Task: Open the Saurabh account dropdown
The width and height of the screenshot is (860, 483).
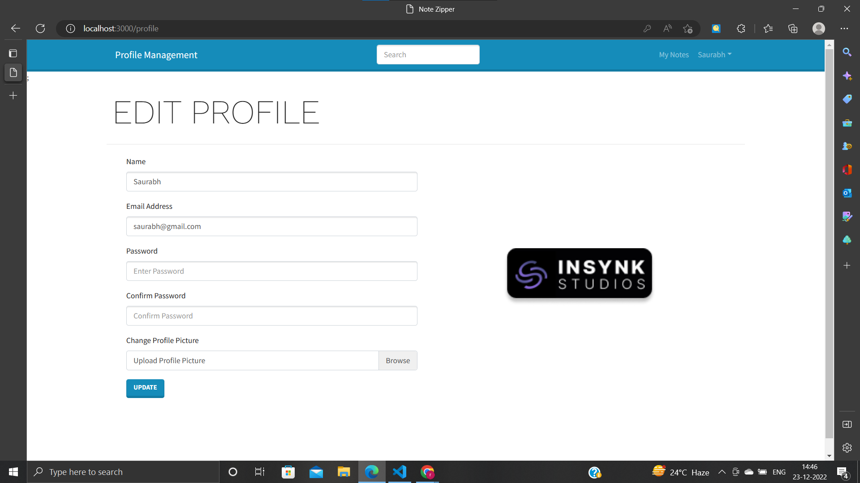Action: click(x=714, y=55)
